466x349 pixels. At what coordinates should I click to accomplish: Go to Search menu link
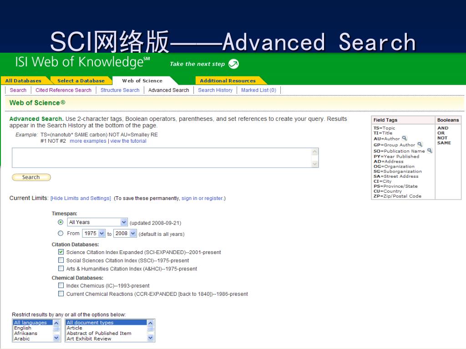[x=18, y=90]
